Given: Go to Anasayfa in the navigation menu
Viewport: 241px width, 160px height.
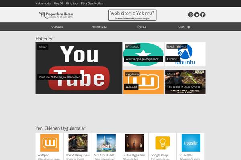Looking at the screenshot, I should [57, 27].
